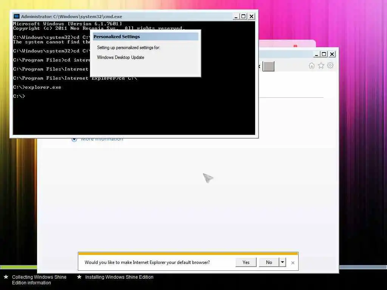The image size is (387, 290).
Task: Maximize the cmd.exe window
Action: coord(243,17)
